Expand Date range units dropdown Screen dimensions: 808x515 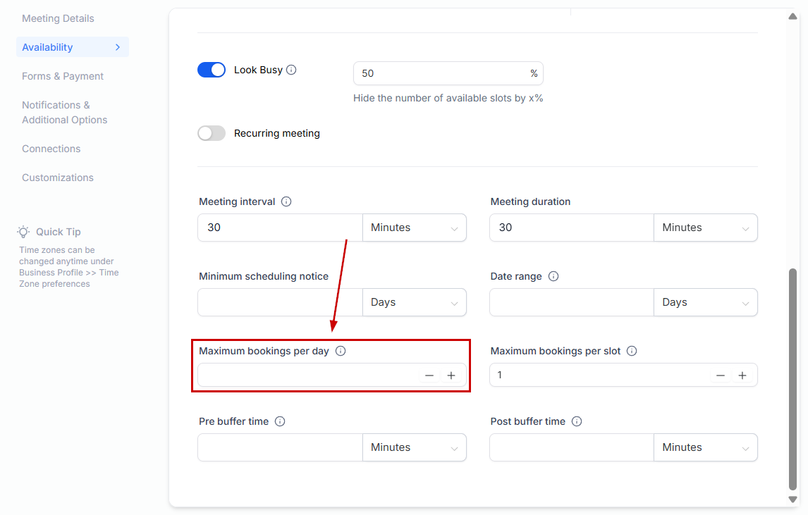pyautogui.click(x=705, y=302)
